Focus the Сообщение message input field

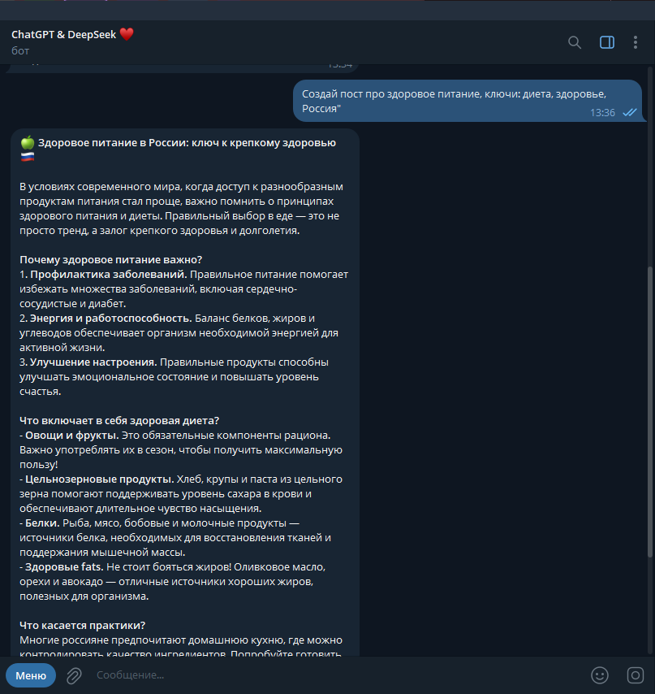pyautogui.click(x=336, y=675)
